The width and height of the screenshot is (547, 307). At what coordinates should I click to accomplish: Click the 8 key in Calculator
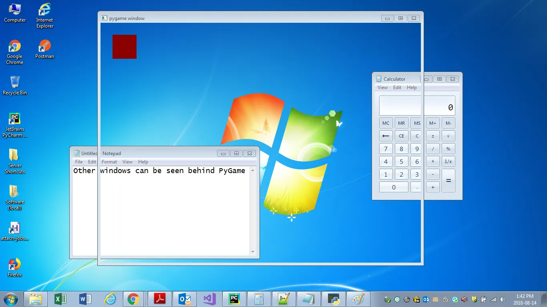[x=402, y=149]
